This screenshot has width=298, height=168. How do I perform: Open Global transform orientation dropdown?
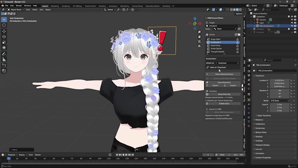(110, 10)
